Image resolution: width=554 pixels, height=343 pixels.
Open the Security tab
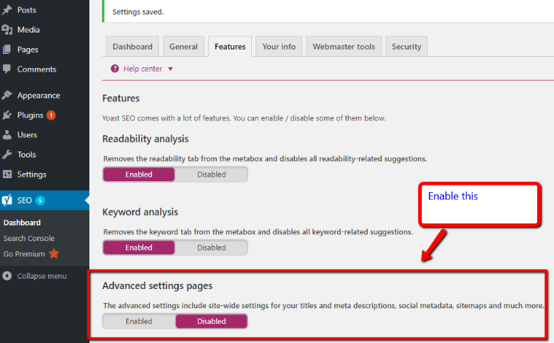pos(406,47)
